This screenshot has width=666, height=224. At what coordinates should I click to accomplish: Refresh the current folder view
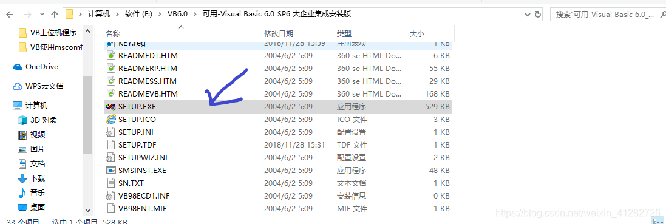tap(538, 14)
